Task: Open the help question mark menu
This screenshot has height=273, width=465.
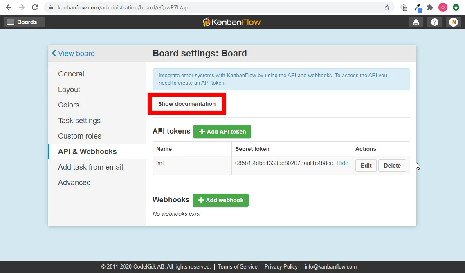Action: pos(435,22)
